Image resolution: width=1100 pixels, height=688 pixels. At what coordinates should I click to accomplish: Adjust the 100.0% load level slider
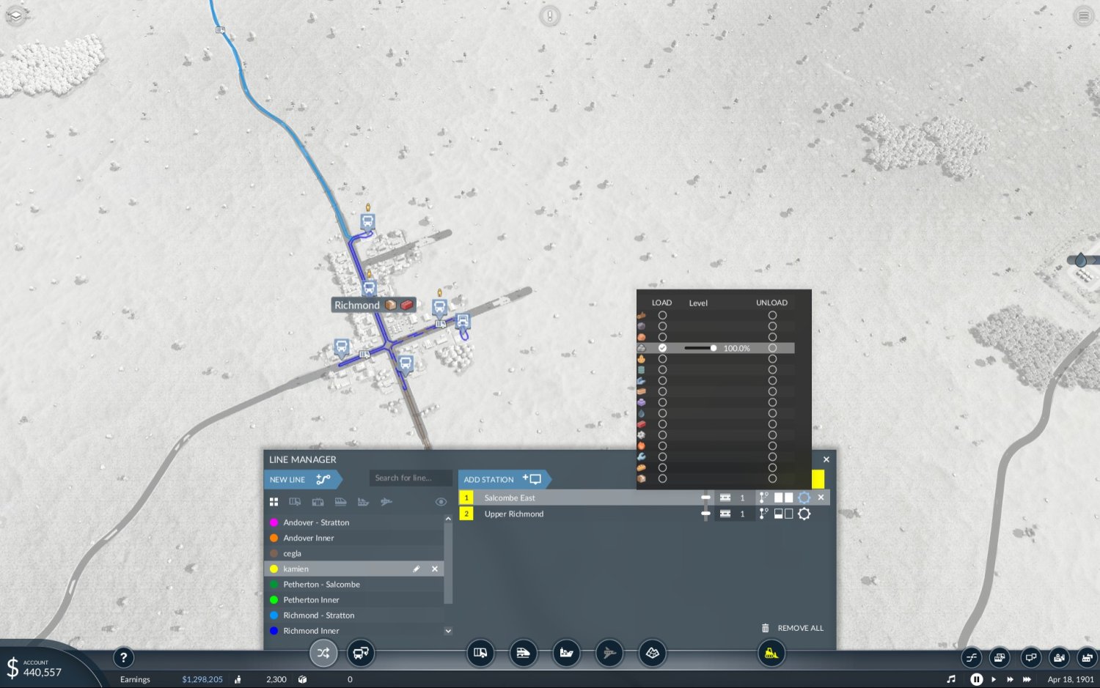[712, 348]
